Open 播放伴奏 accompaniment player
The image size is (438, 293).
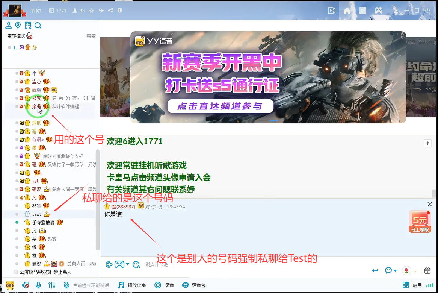[x=132, y=285]
